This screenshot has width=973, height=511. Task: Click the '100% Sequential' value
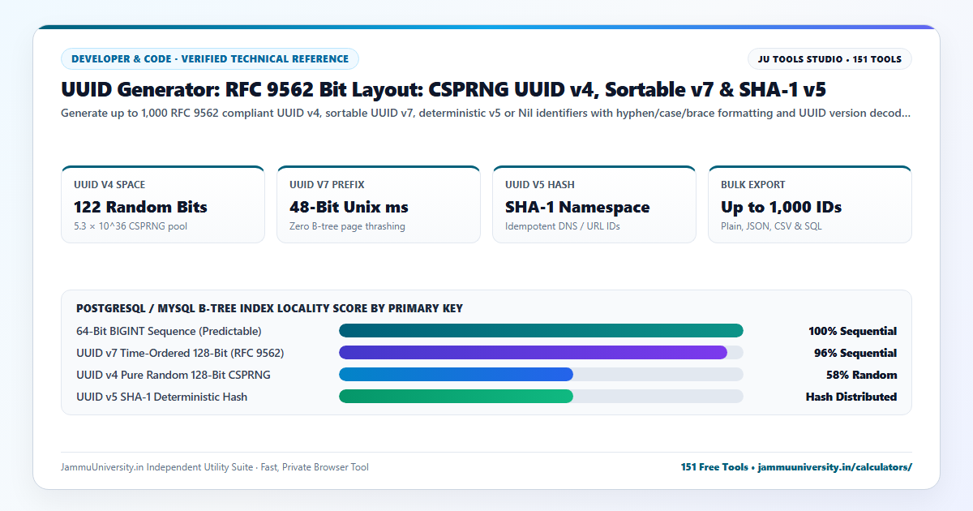[852, 331]
